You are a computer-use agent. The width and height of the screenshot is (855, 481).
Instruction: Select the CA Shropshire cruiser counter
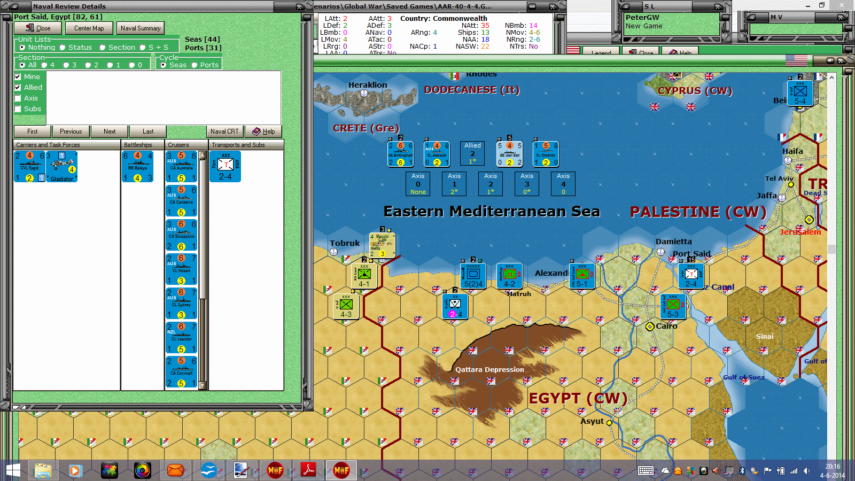click(x=182, y=235)
